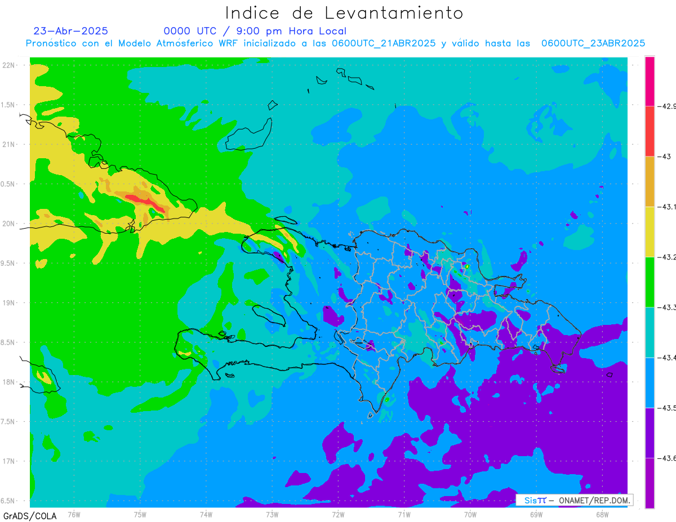Choose the purple legend swatch between -43.5 and -43.6
Image resolution: width=676 pixels, height=522 pixels.
[650, 432]
